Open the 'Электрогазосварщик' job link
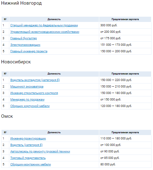Viewport: 153px width, 170px height. tap(25, 45)
